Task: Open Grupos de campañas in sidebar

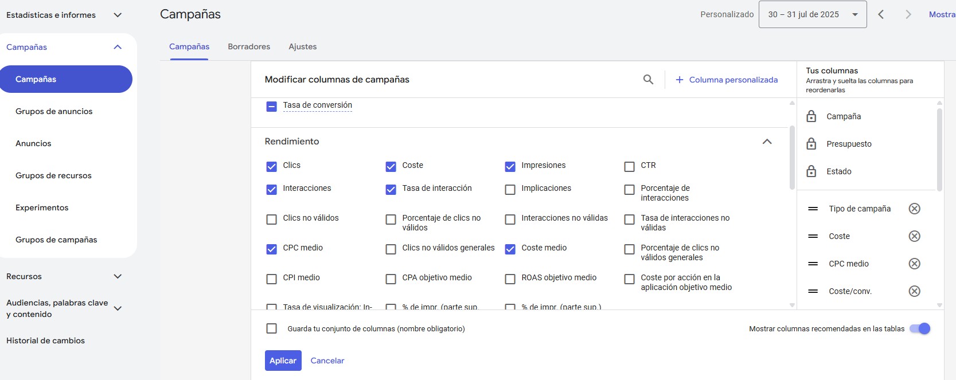Action: pyautogui.click(x=56, y=240)
